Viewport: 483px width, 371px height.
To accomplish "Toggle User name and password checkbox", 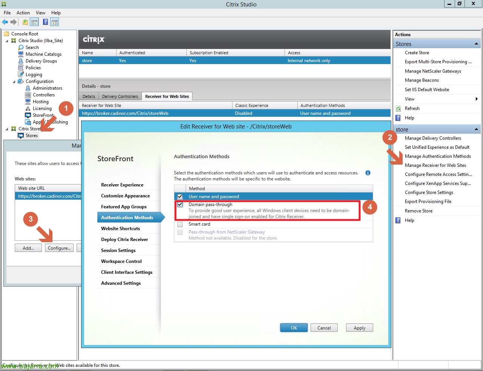I will click(x=180, y=197).
